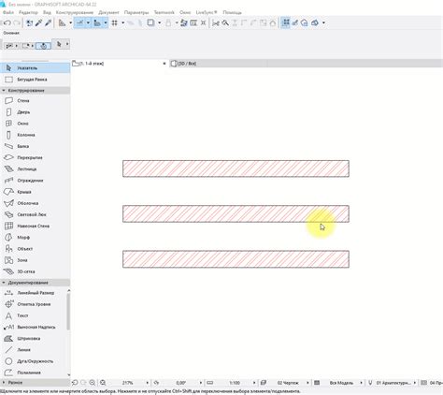Open the Вся Модель dropdown

click(x=361, y=383)
